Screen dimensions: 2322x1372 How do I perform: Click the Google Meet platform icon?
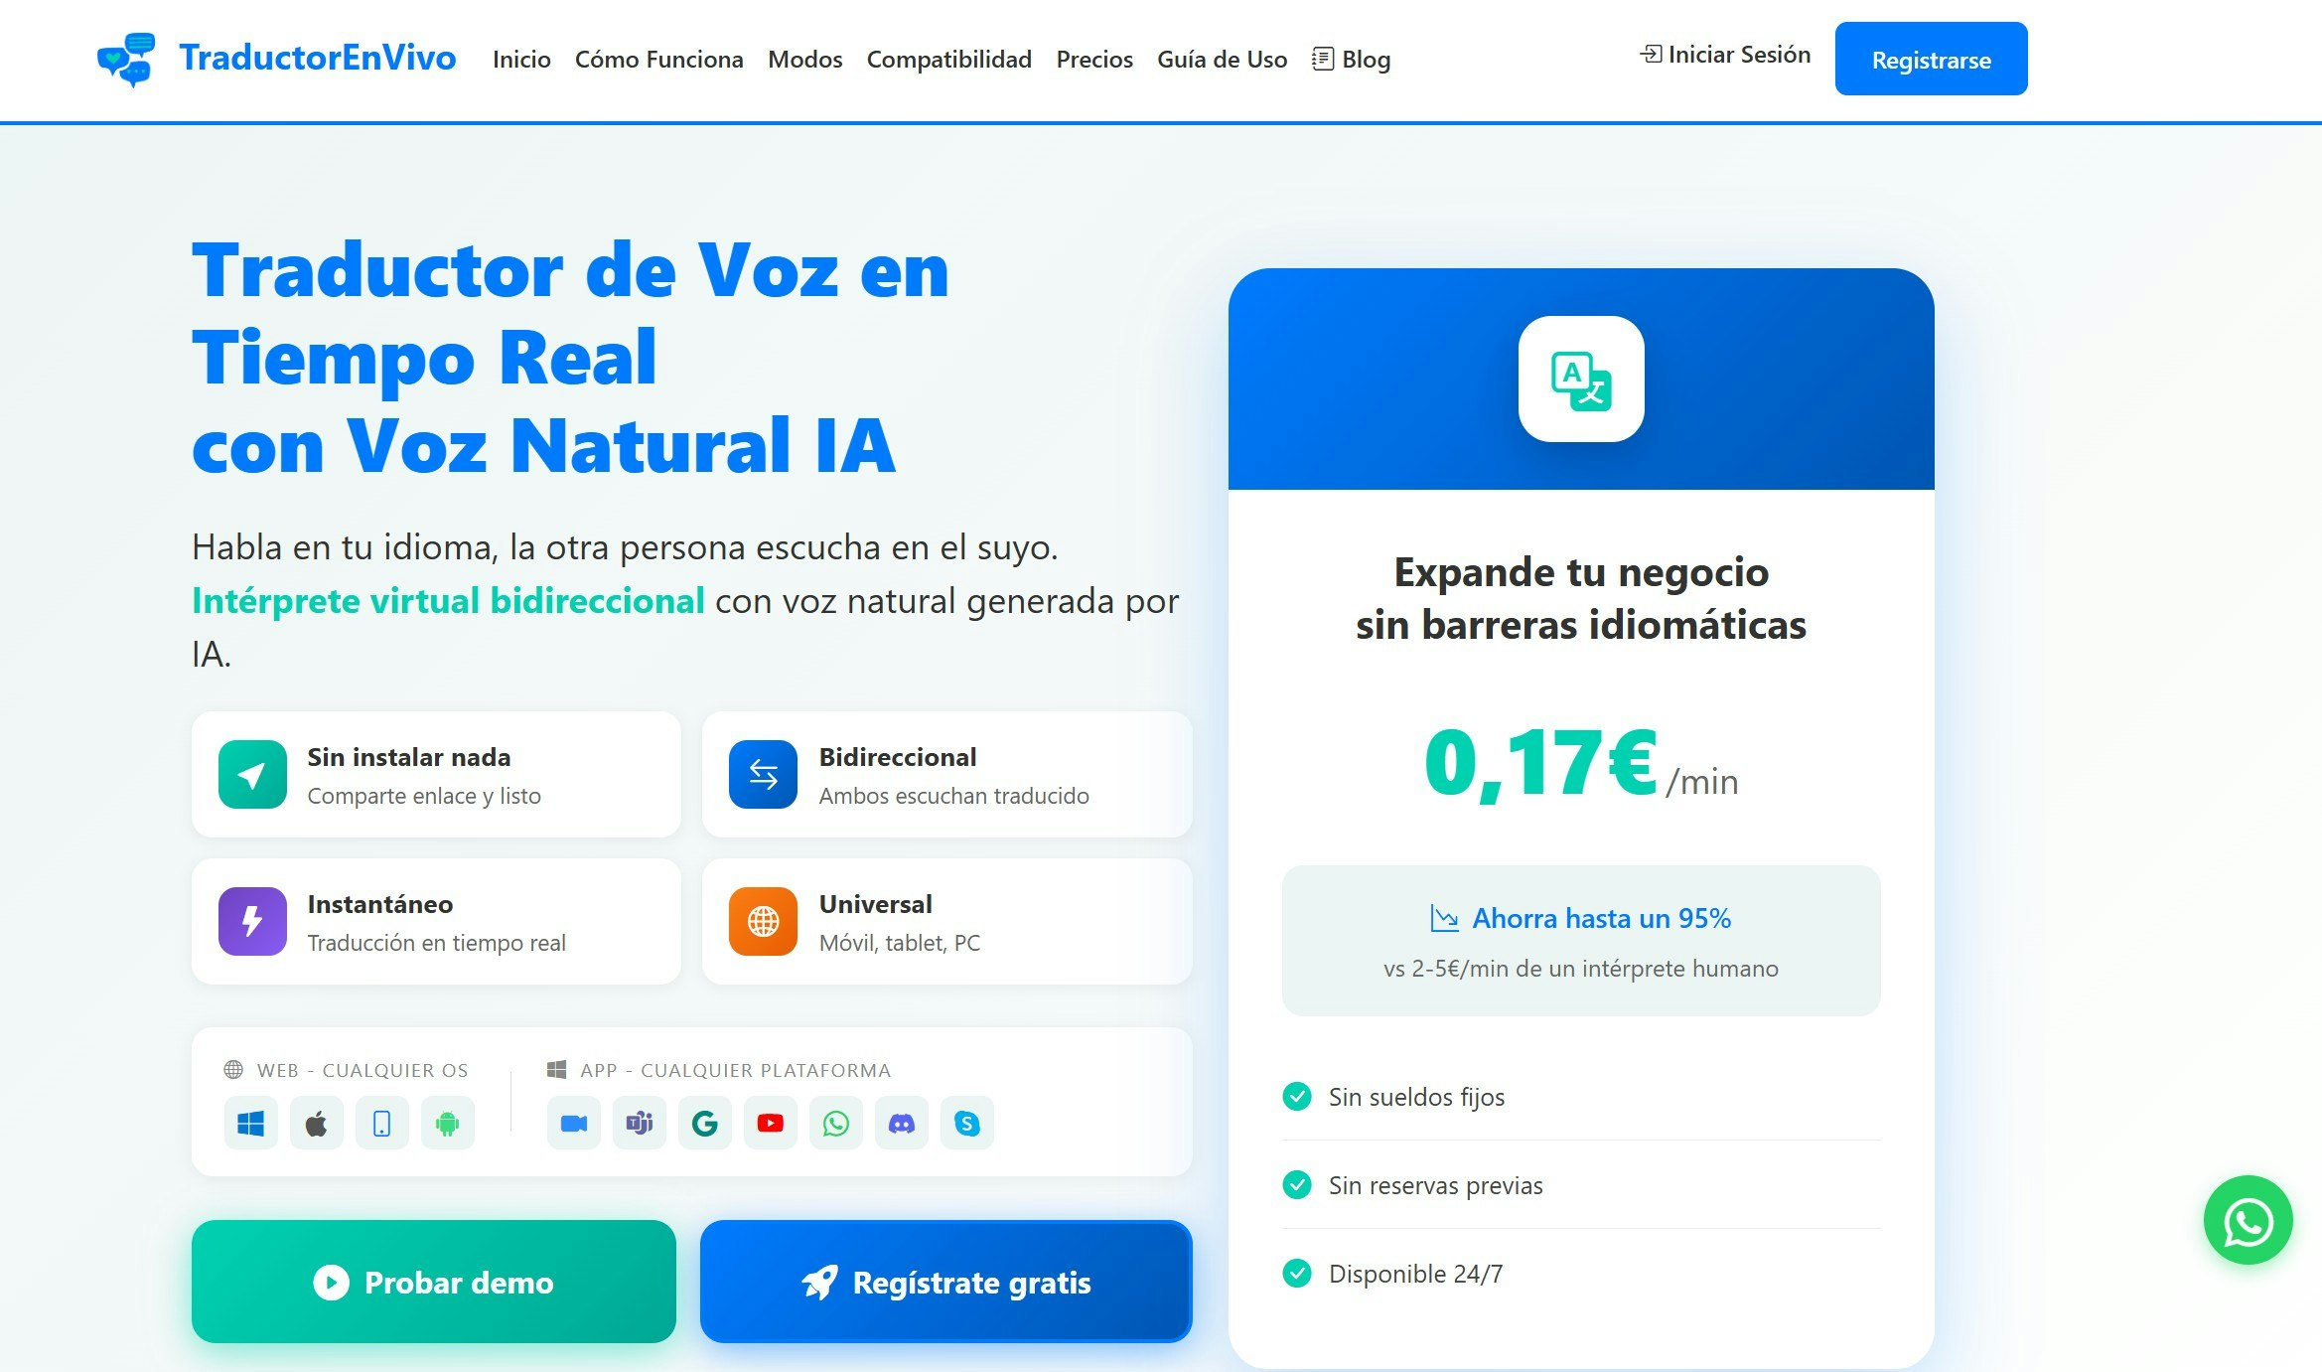pos(705,1123)
